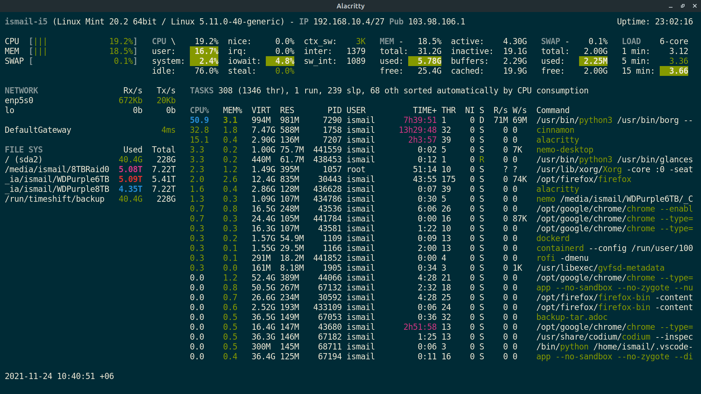
Task: Click the dockerd process entry
Action: click(552, 238)
